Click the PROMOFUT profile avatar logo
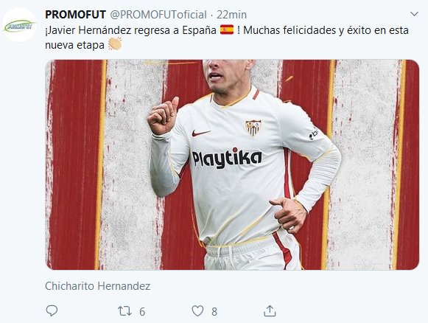 [x=19, y=25]
